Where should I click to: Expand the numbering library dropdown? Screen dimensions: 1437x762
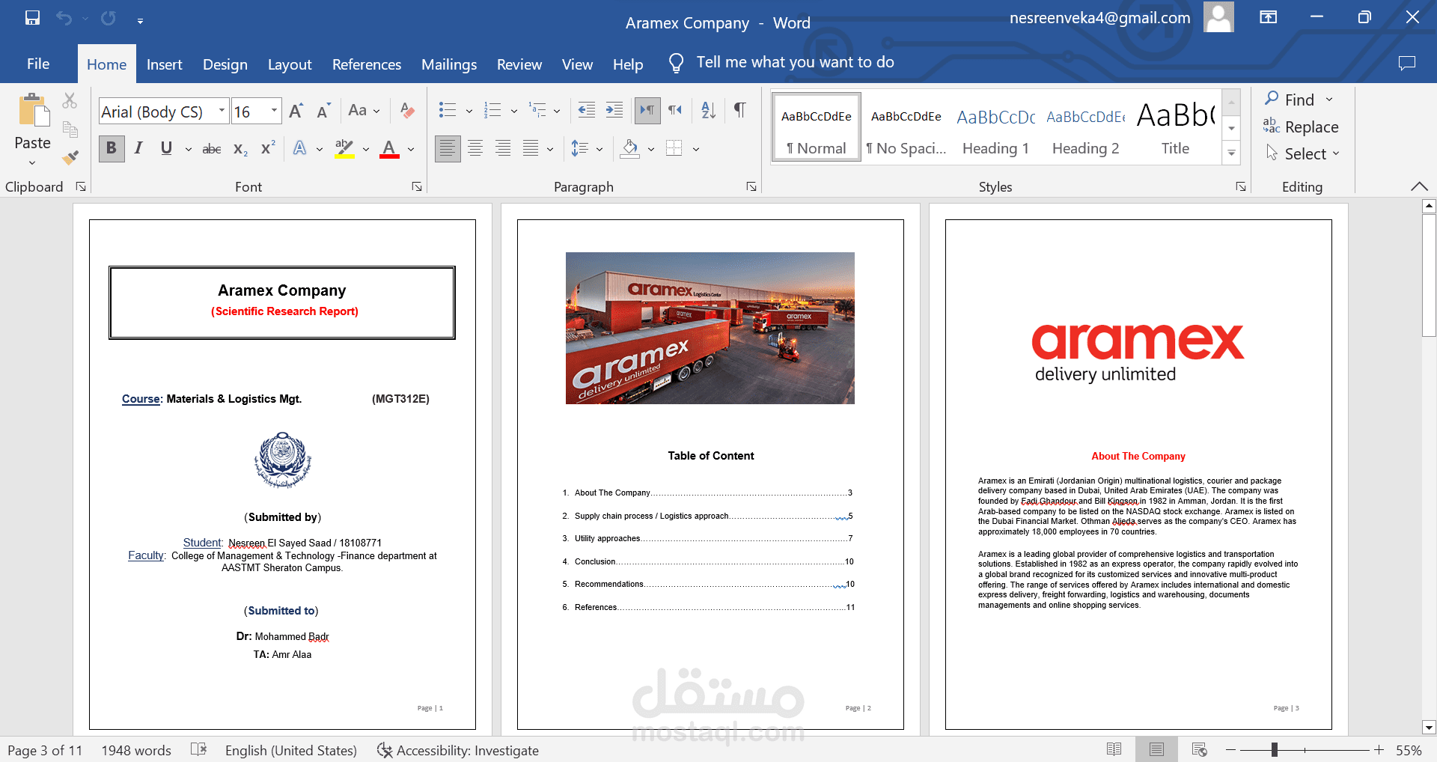click(514, 111)
